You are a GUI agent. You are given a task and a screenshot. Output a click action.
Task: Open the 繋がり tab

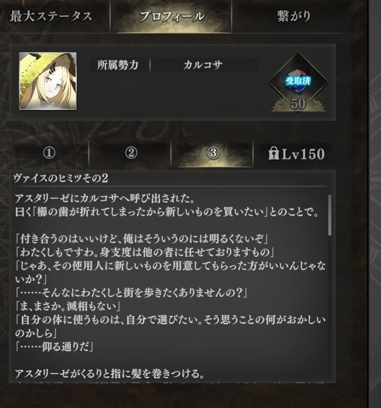294,17
